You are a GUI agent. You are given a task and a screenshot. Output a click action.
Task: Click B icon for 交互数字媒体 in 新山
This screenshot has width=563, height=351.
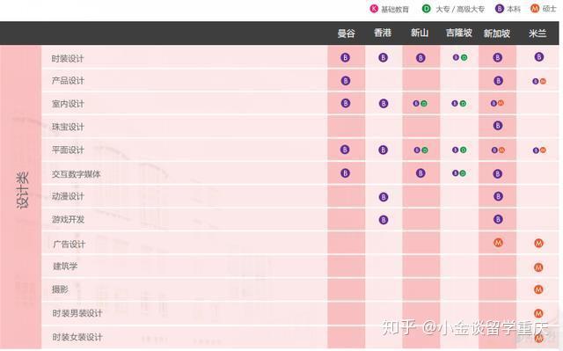pyautogui.click(x=420, y=173)
